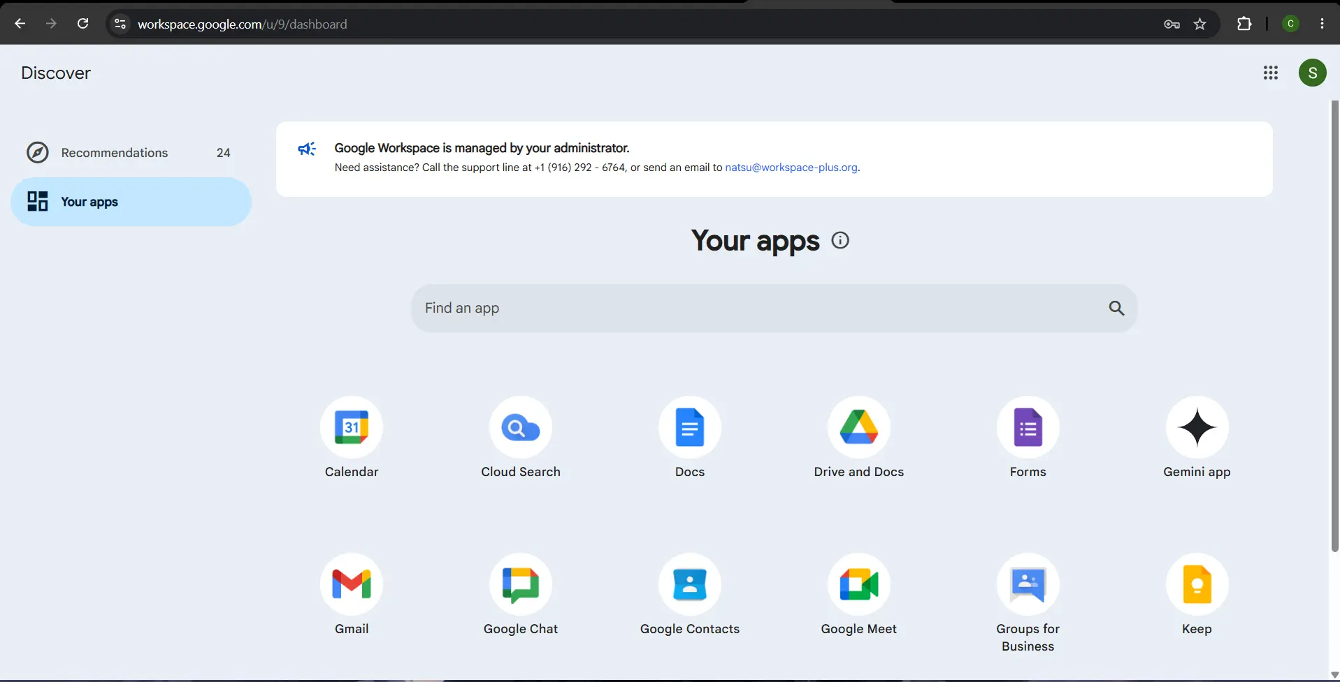Launch the Gemini app icon
This screenshot has height=682, width=1340.
click(1197, 427)
